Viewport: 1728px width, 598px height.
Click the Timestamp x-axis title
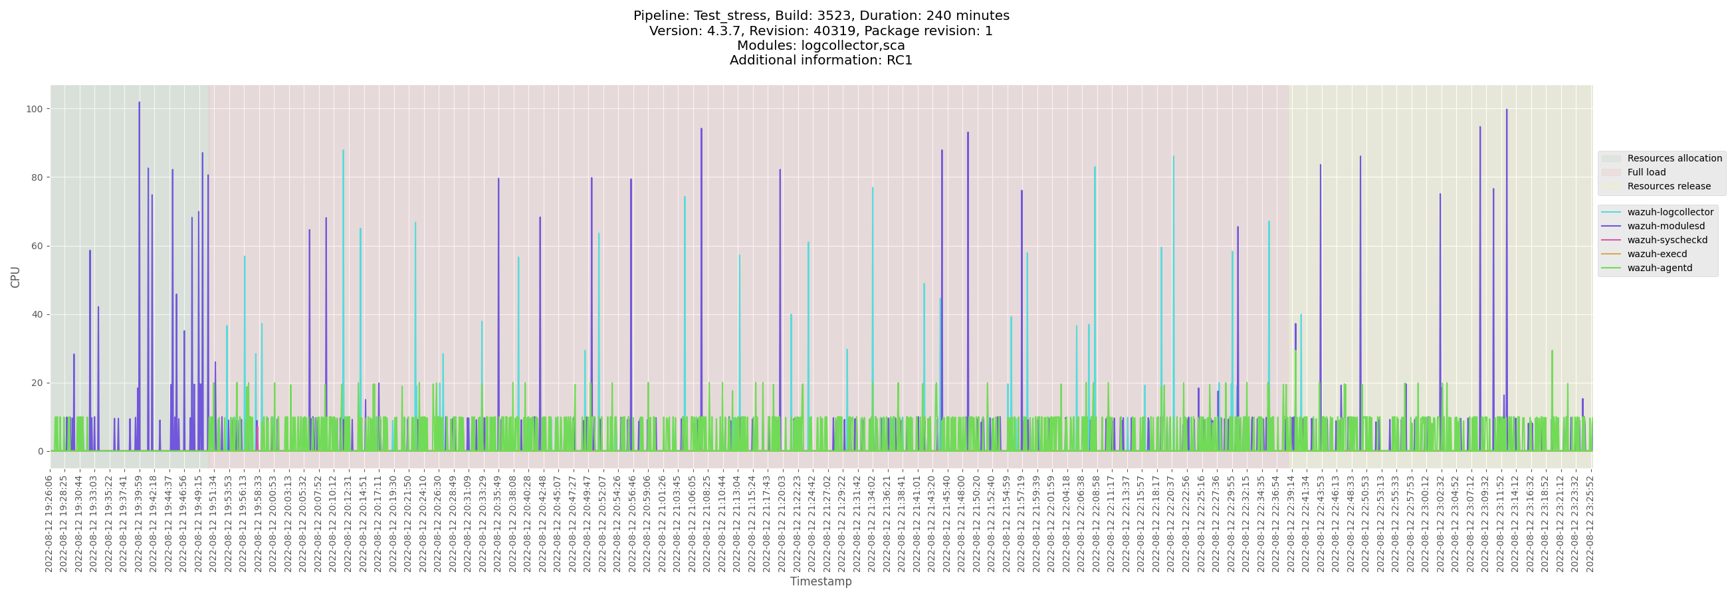820,581
